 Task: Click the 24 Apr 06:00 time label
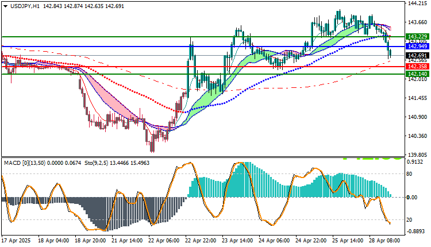click(x=274, y=241)
